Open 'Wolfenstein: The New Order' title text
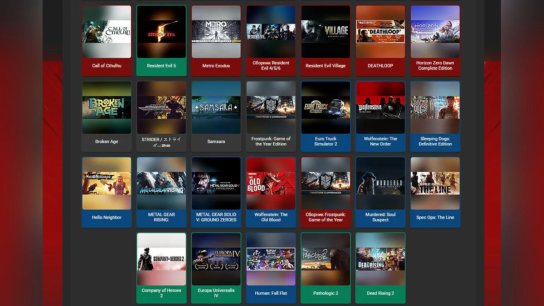 [x=380, y=141]
